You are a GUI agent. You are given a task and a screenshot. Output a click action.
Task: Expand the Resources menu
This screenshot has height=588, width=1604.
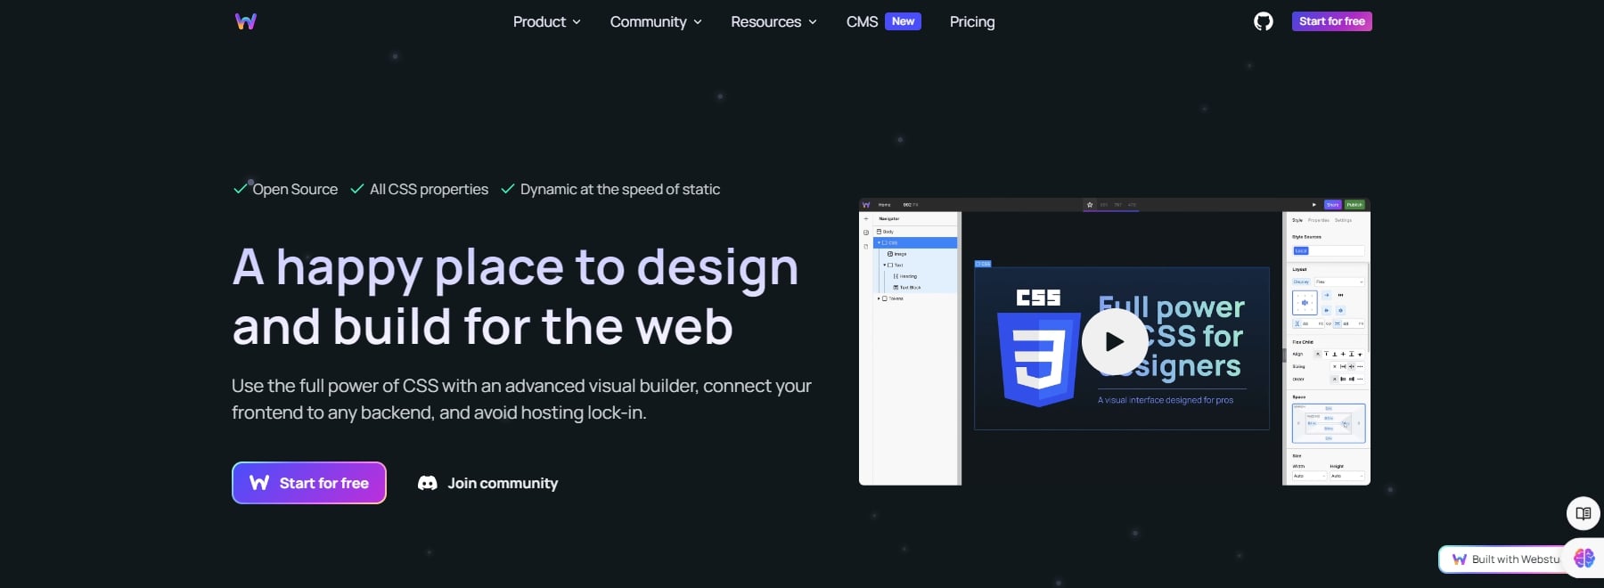[x=773, y=21]
